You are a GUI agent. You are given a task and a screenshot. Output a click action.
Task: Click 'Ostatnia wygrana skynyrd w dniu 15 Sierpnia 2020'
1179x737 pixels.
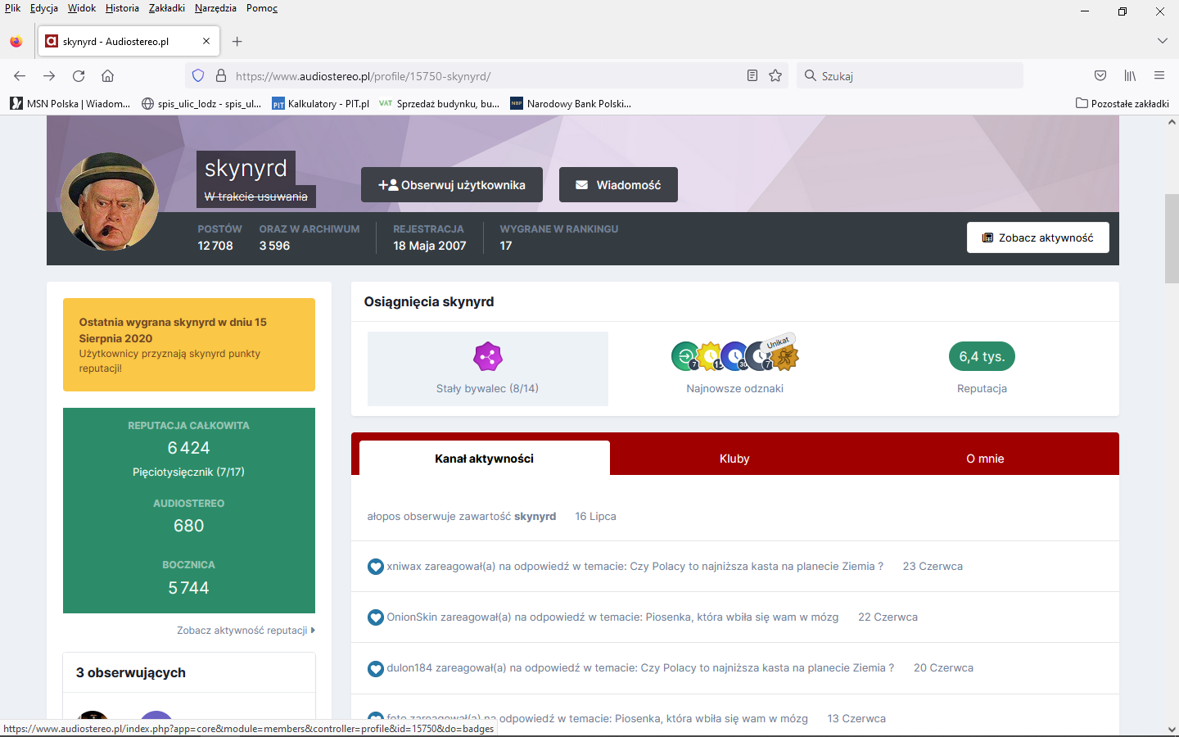(x=173, y=330)
